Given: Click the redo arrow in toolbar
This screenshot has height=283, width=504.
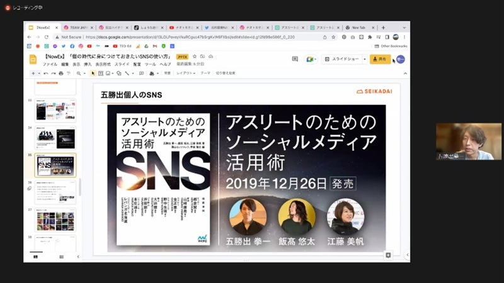Looking at the screenshot, I should 54,74.
